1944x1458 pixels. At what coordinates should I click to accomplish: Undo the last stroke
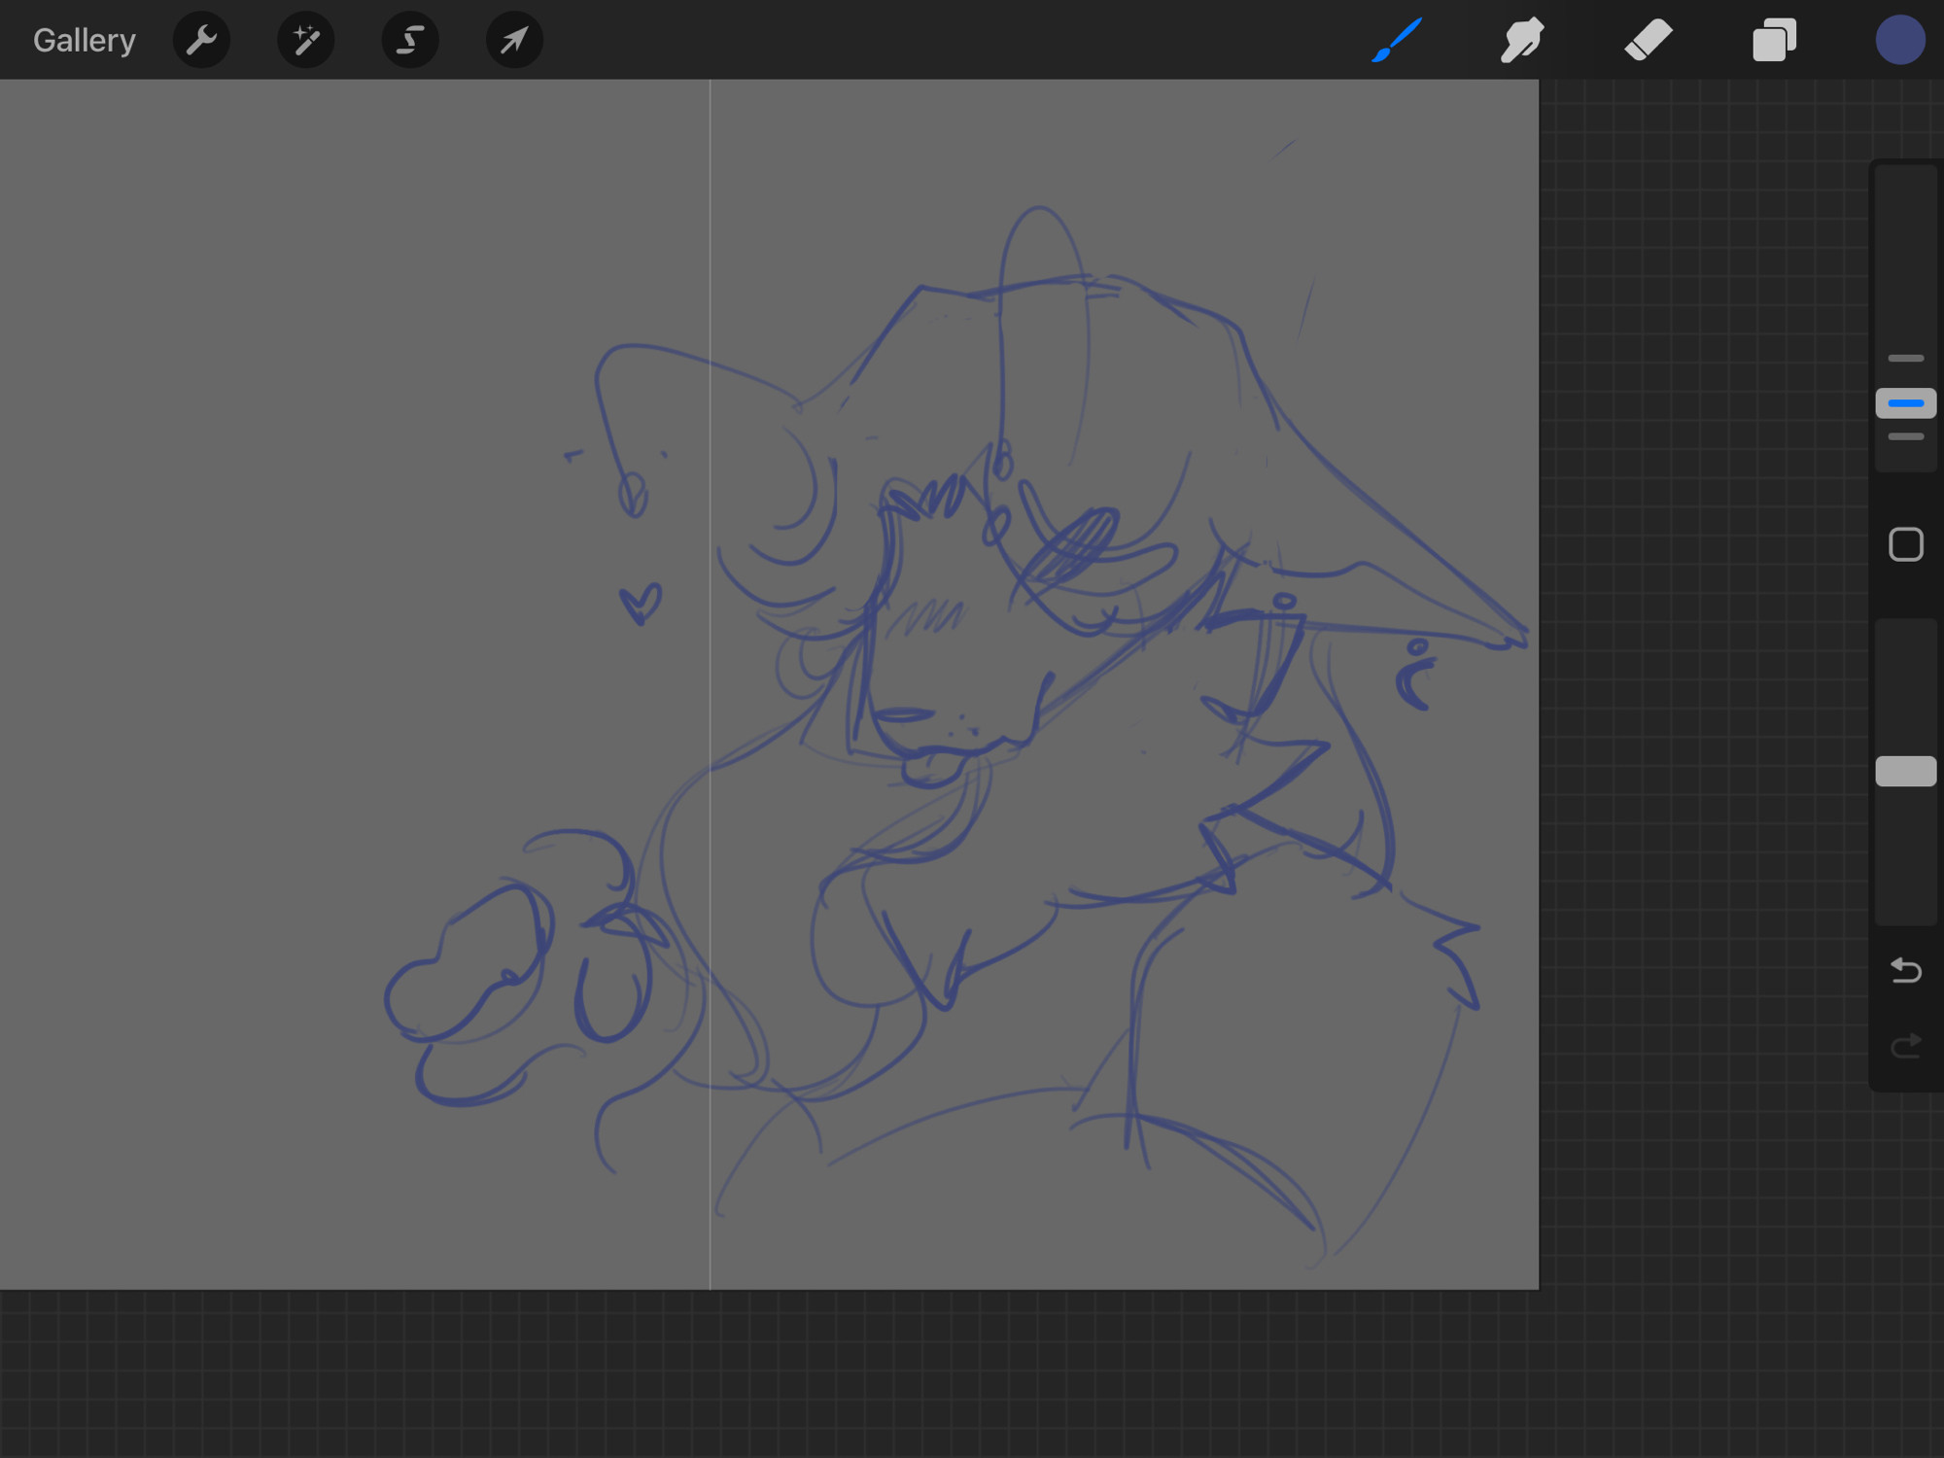[1905, 970]
